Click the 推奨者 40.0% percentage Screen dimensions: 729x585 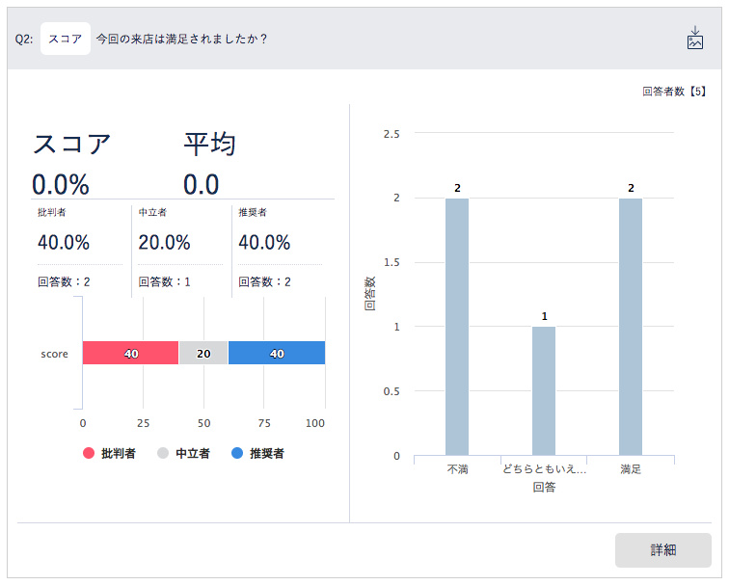(x=264, y=243)
